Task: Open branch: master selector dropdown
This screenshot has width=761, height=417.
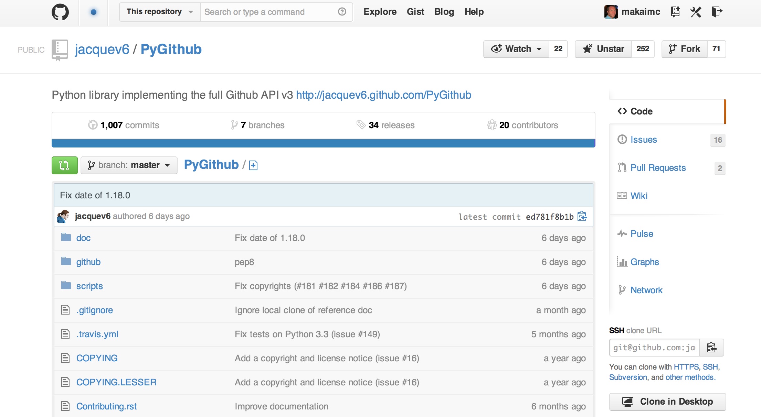Action: [129, 165]
